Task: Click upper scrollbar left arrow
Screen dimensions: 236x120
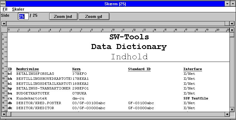Action: 4,23
